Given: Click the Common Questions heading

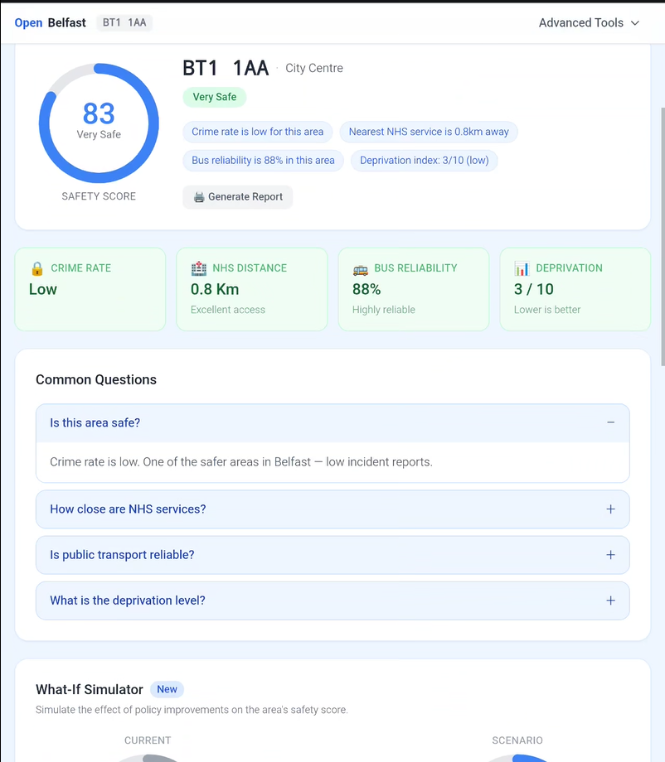Looking at the screenshot, I should click(x=96, y=379).
